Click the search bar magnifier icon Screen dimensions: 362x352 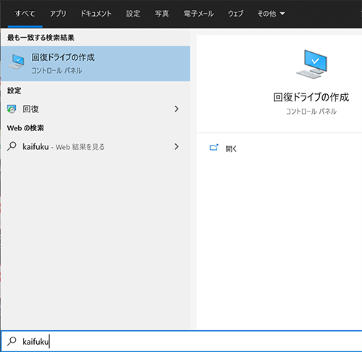(12, 341)
